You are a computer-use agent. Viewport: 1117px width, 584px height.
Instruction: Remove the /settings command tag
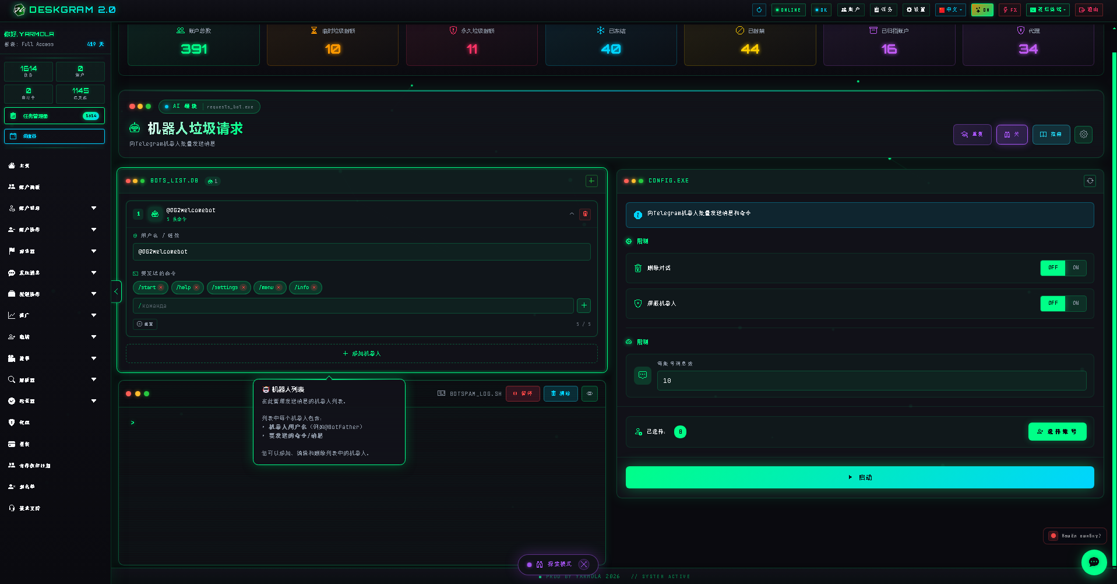click(244, 287)
